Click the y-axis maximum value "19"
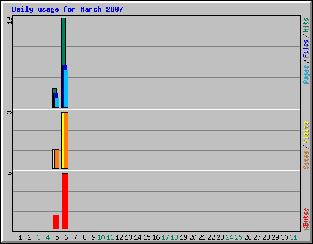 [9, 20]
